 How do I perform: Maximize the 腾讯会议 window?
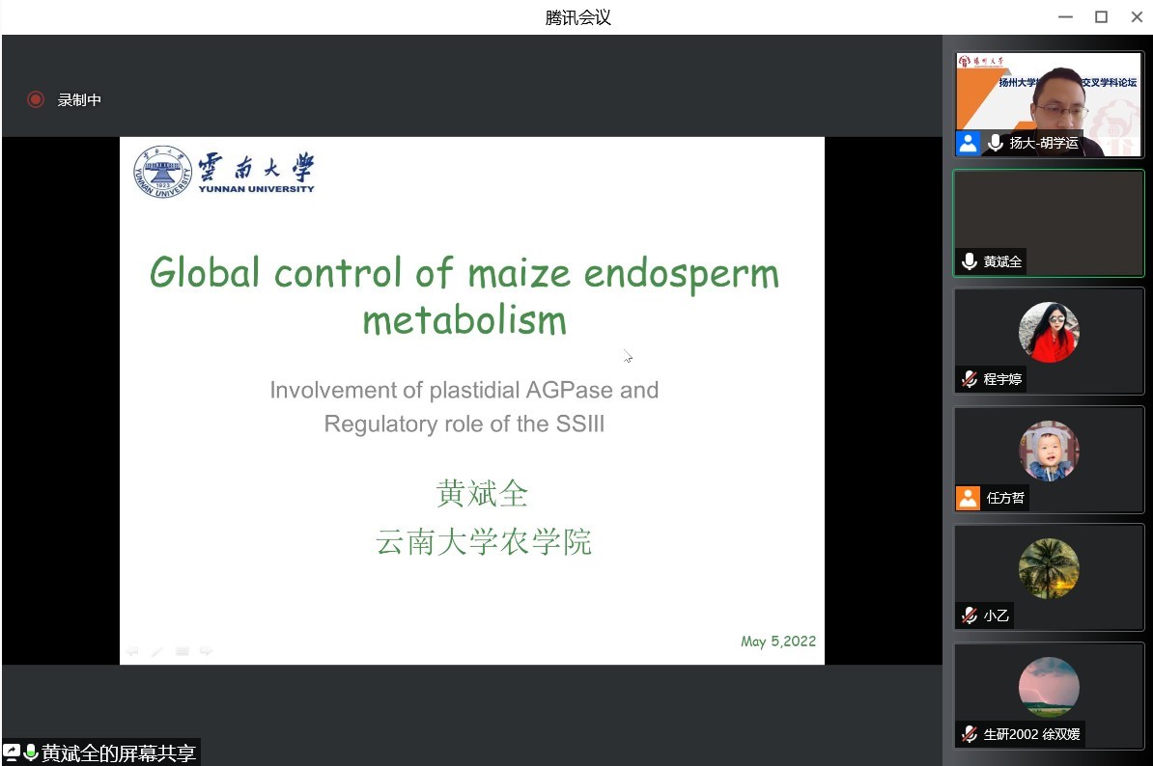pos(1101,17)
